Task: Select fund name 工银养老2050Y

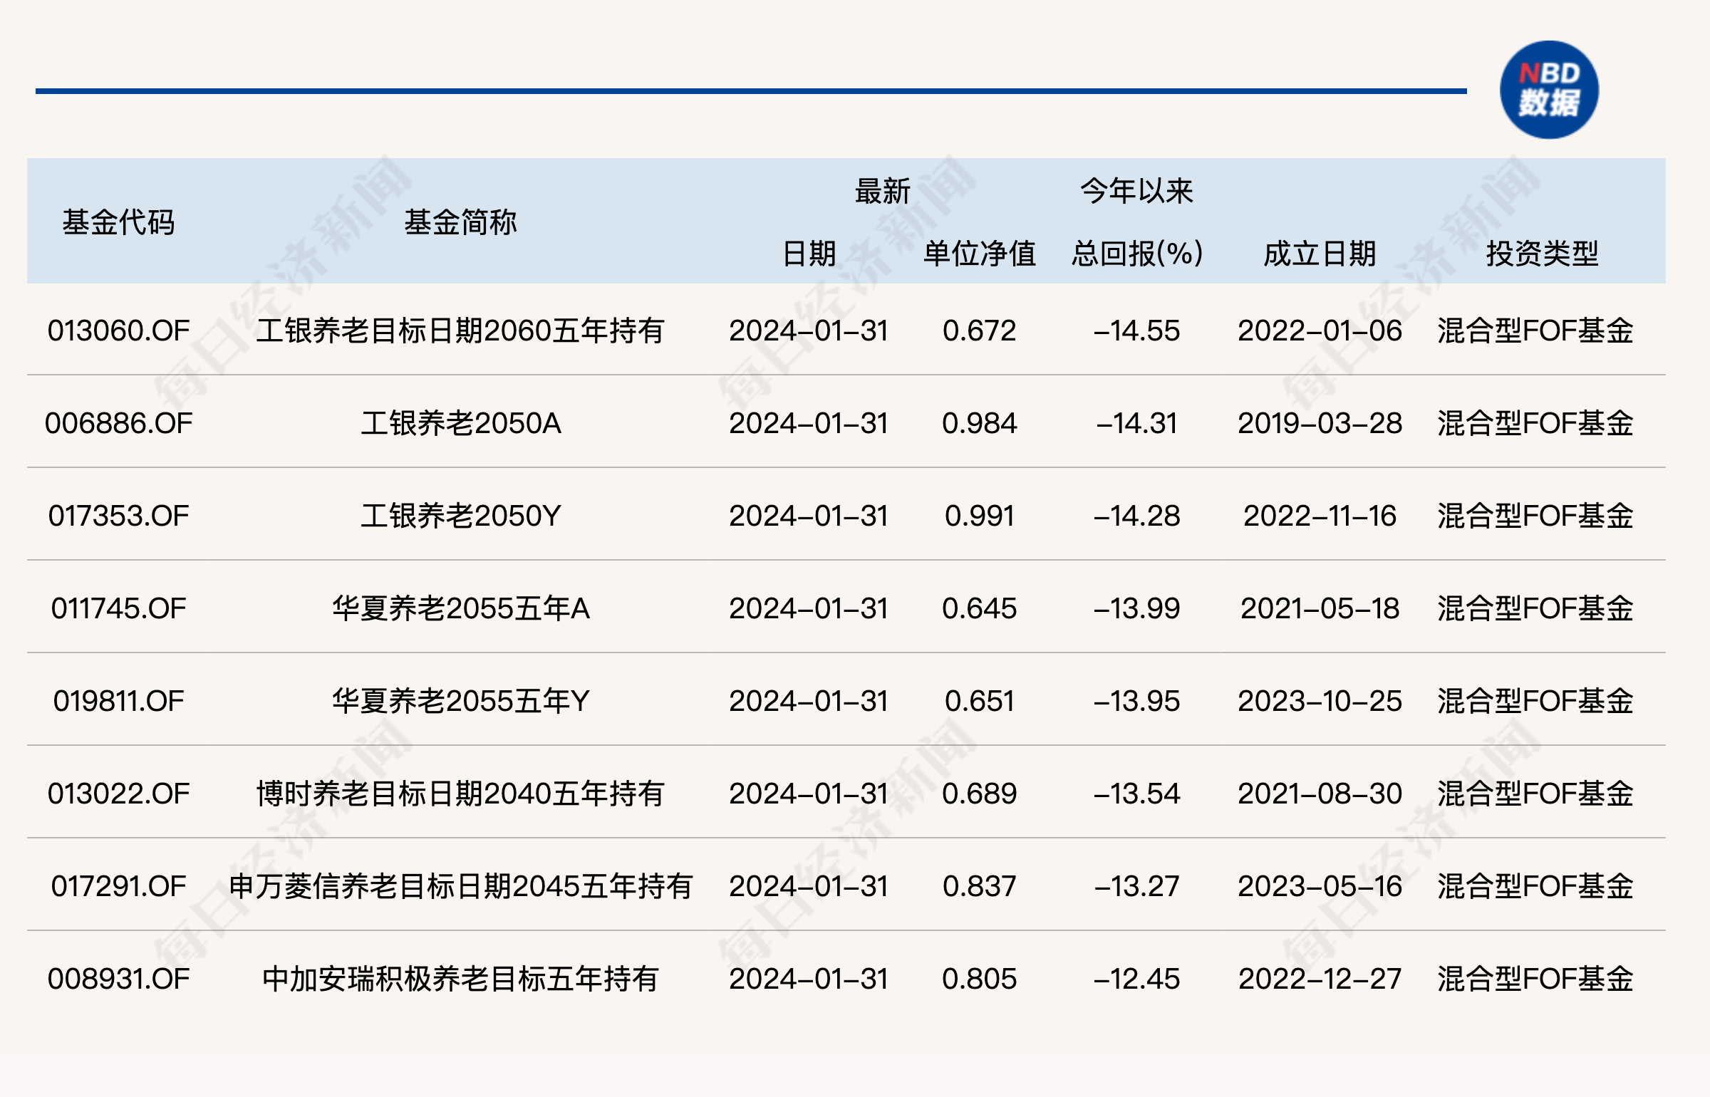Action: click(x=461, y=516)
